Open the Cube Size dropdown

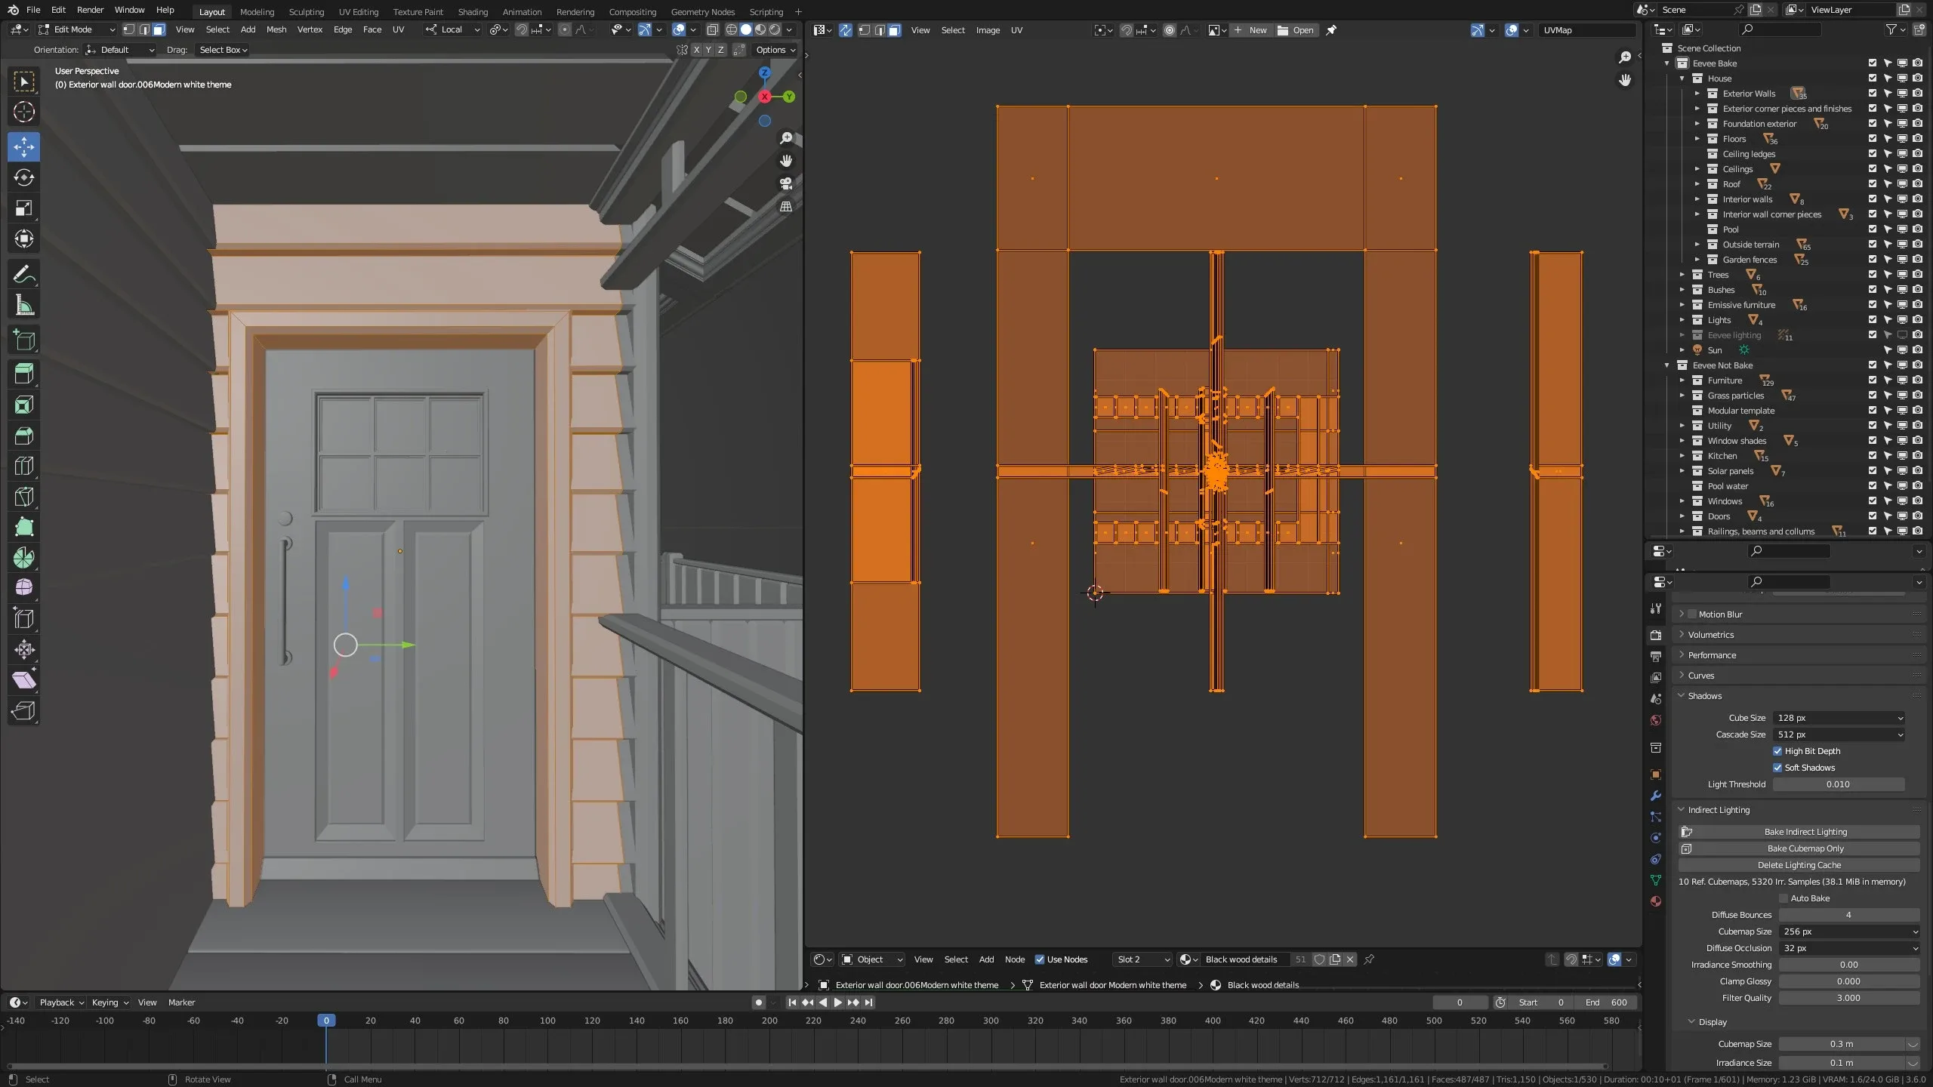[x=1839, y=718]
